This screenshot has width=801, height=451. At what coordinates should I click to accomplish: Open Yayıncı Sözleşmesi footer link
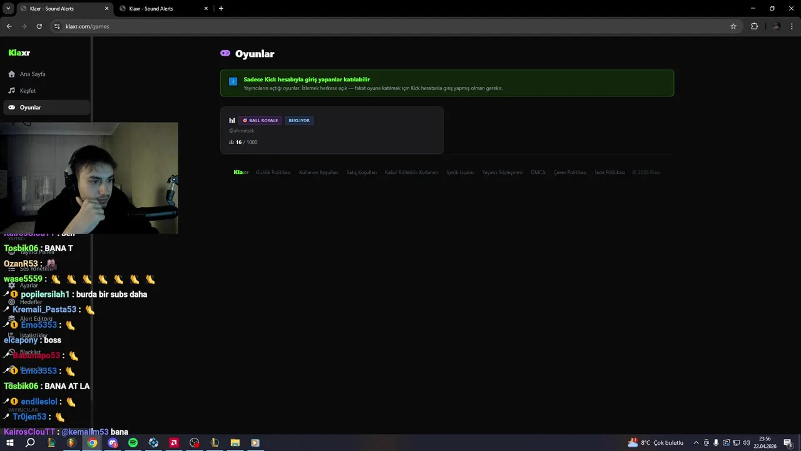tap(503, 172)
